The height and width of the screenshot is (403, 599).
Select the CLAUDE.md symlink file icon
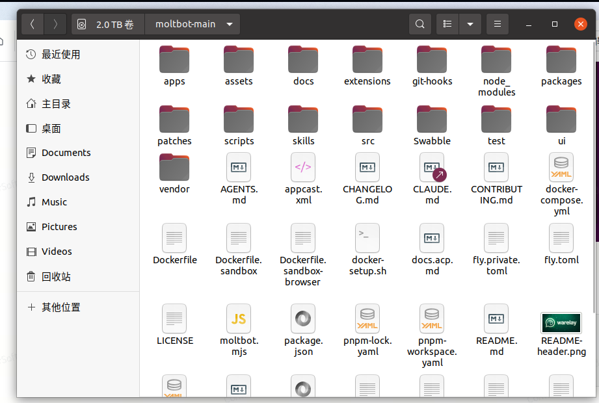click(x=433, y=168)
